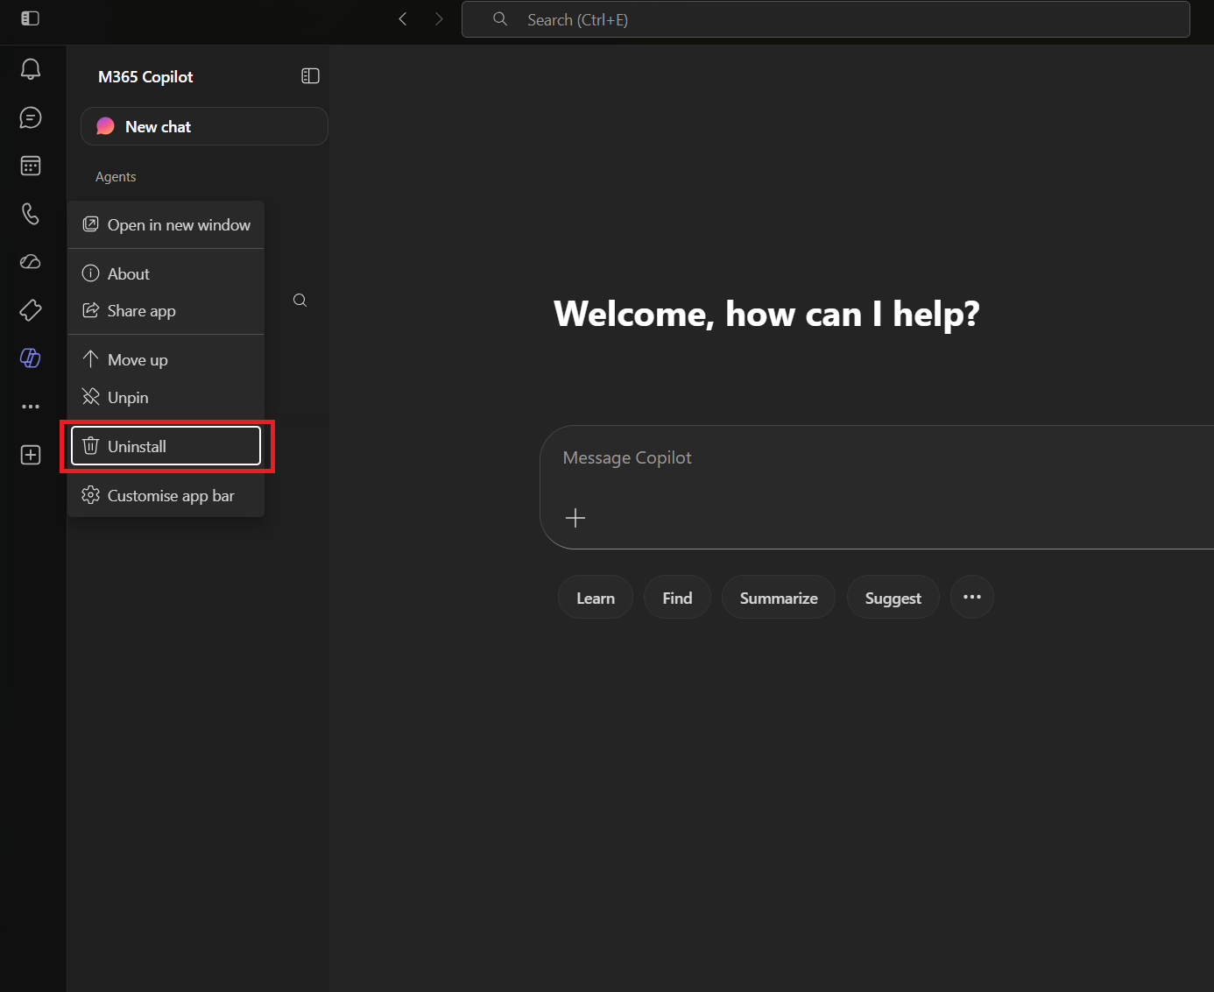Click the Suggest prompt chip

(x=893, y=598)
